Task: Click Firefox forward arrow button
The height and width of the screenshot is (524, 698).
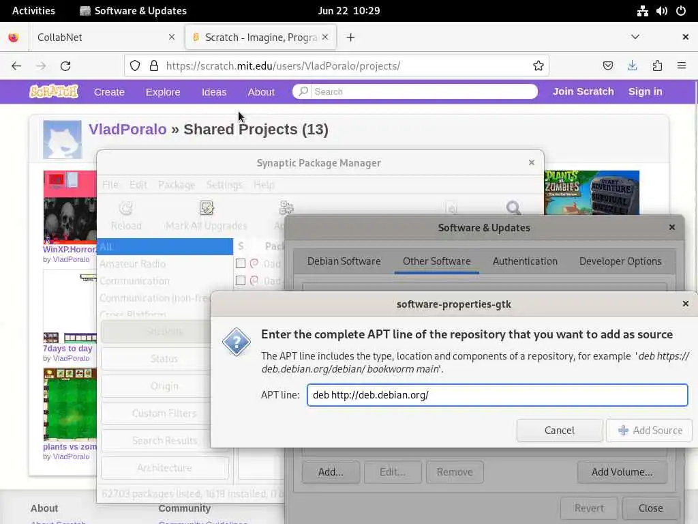Action: click(x=41, y=66)
